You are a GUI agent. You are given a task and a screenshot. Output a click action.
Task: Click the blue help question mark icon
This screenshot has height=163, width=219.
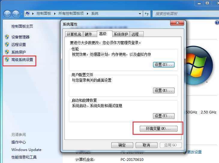[x=217, y=23]
